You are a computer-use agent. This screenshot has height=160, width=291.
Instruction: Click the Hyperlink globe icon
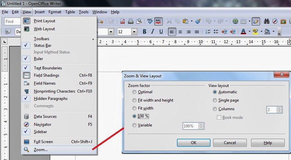pyautogui.click(x=235, y=21)
